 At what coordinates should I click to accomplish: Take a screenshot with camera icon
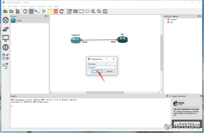105,11
